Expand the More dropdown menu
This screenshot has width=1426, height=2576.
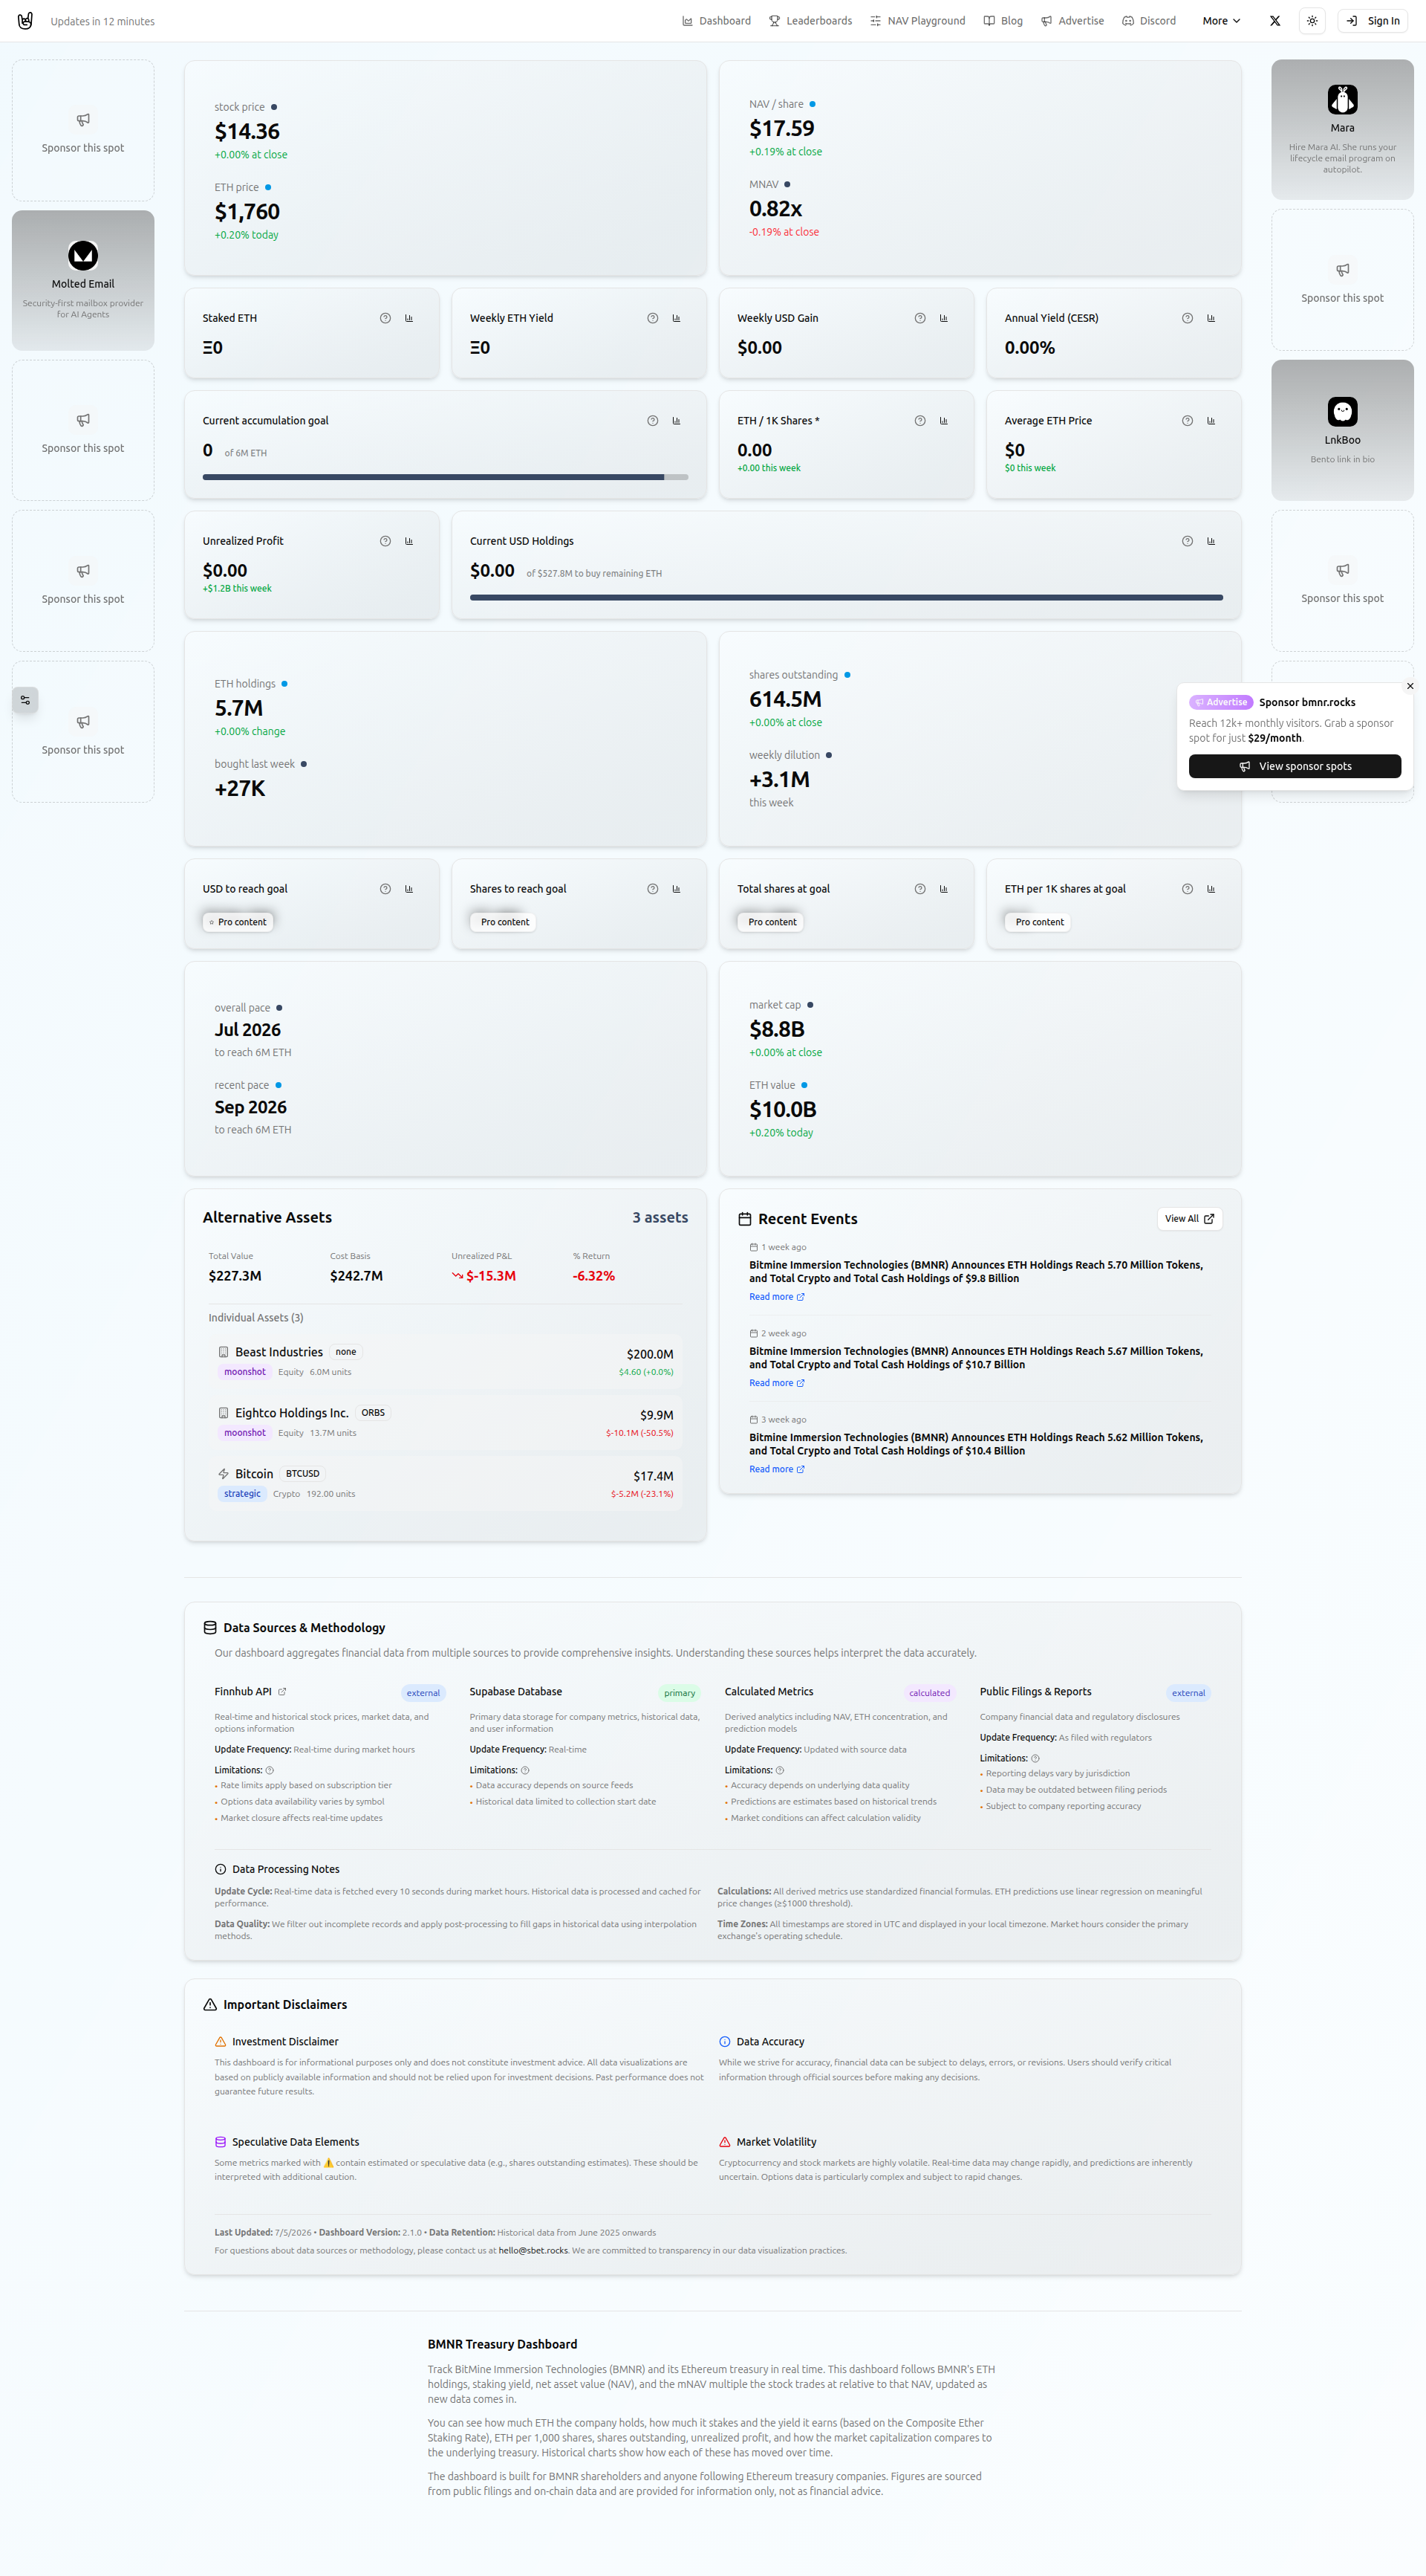pyautogui.click(x=1221, y=21)
